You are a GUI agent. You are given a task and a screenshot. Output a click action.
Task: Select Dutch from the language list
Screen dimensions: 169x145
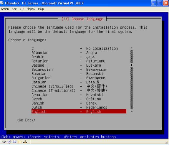(79, 107)
